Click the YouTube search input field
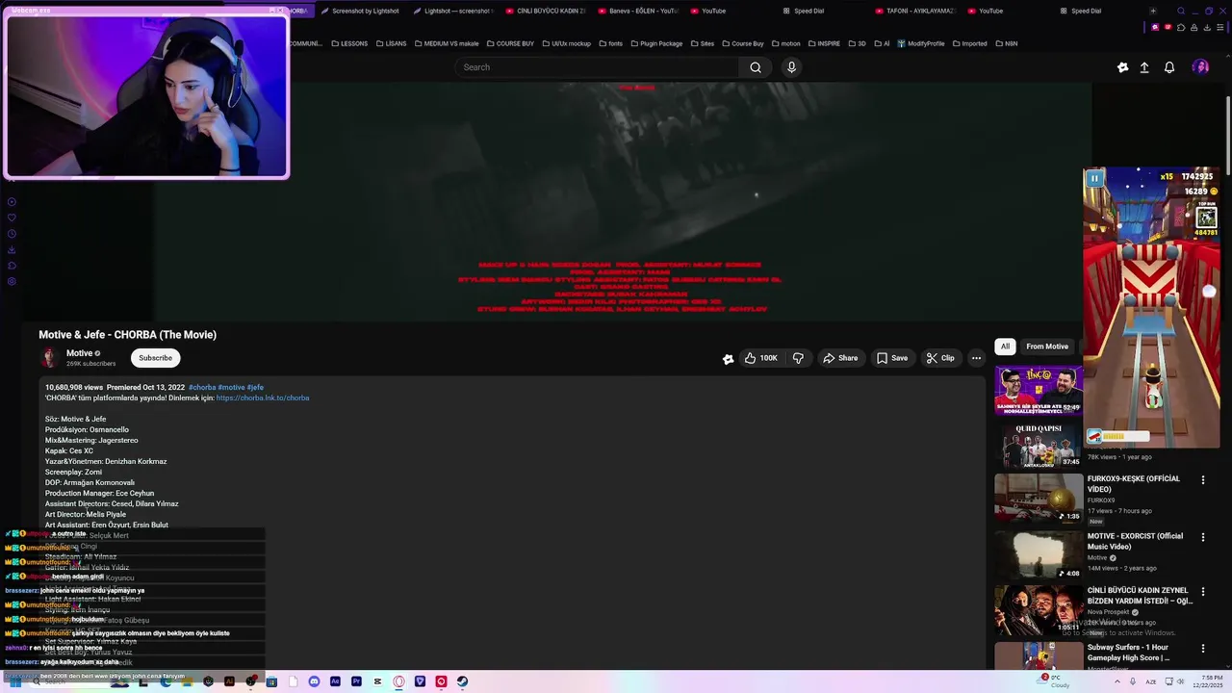 (x=597, y=67)
